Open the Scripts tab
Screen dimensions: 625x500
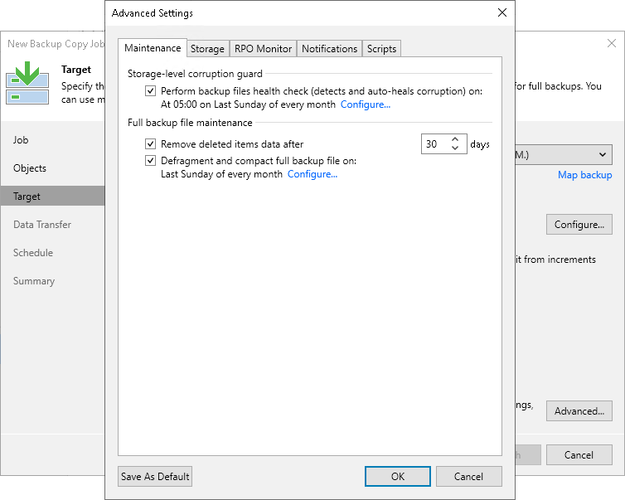[x=381, y=49]
